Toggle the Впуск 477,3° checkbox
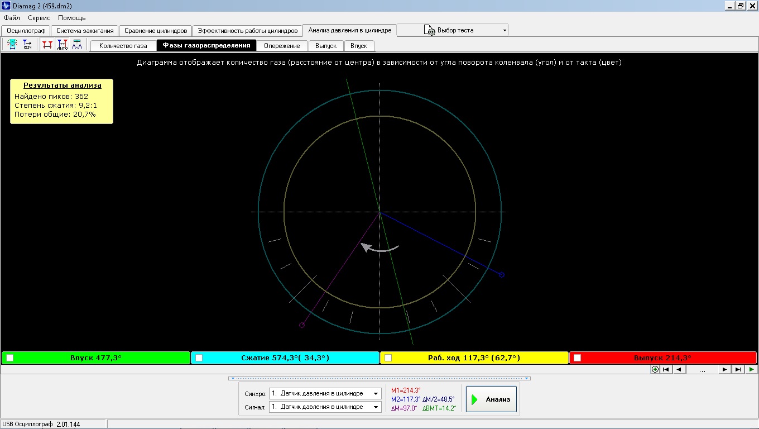759x429 pixels. [9, 357]
